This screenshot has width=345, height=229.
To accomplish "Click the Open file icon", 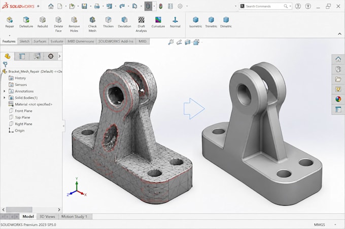I will (x=72, y=6).
